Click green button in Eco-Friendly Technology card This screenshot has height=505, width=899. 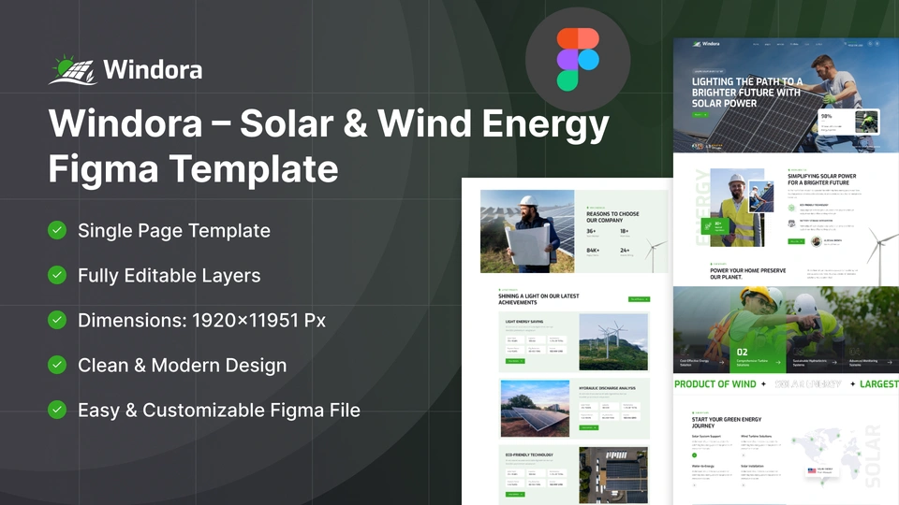pyautogui.click(x=515, y=494)
